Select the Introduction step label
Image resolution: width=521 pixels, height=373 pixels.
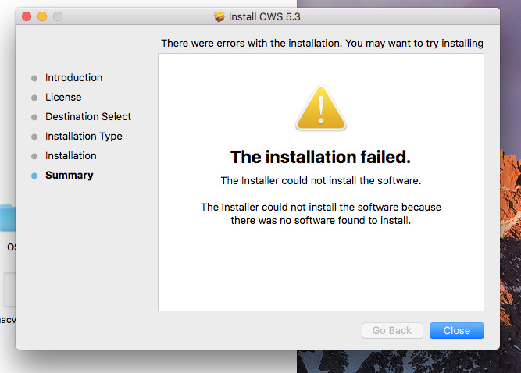tap(73, 78)
